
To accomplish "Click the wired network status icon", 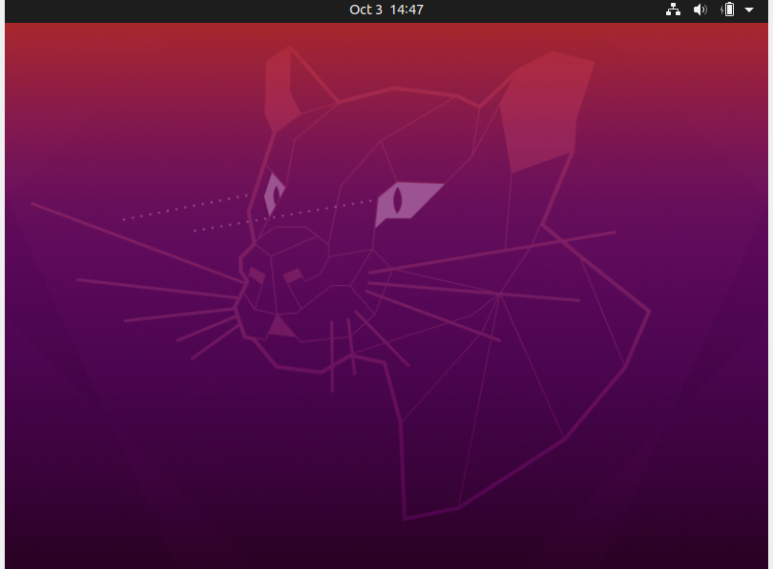I will pos(673,10).
